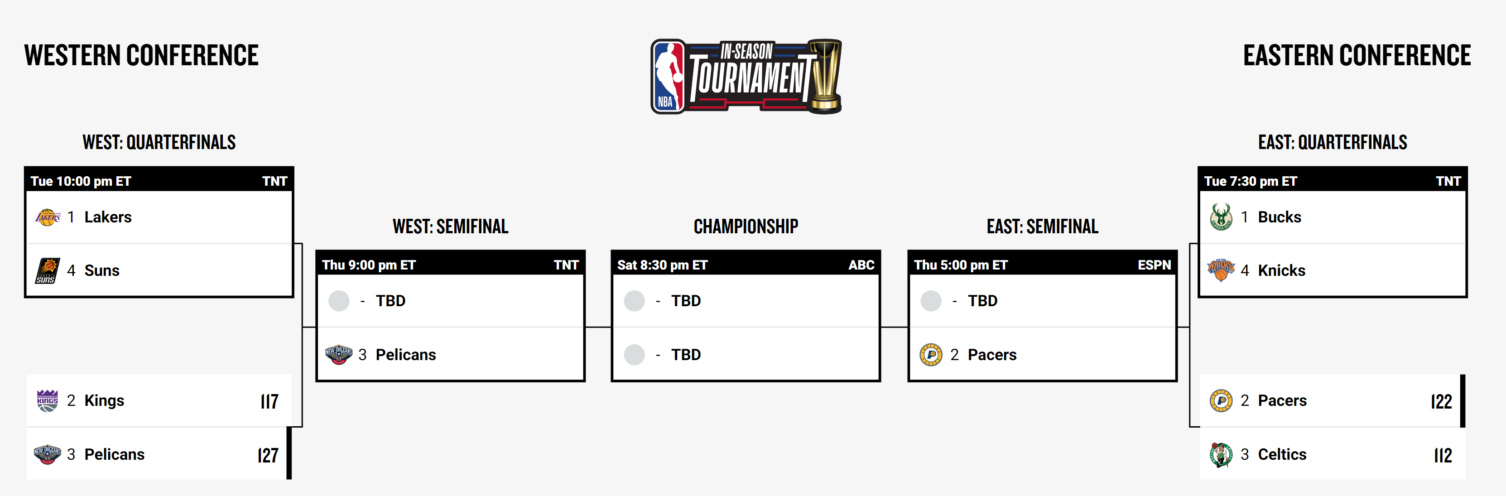Click the Knicks team logo
Image resolution: width=1506 pixels, height=496 pixels.
coord(1221,270)
